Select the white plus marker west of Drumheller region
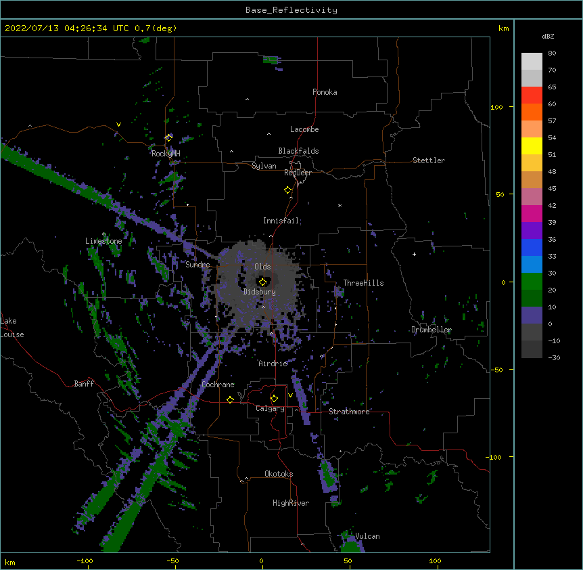This screenshot has height=570, width=583. (x=414, y=254)
